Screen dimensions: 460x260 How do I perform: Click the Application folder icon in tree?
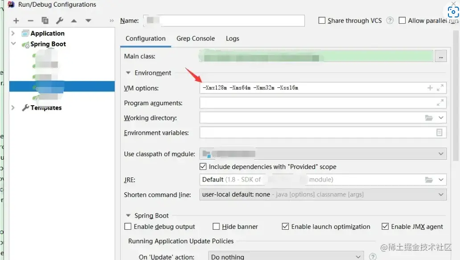(x=25, y=33)
